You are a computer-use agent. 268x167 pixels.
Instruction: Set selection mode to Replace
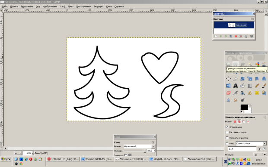pos(235,121)
